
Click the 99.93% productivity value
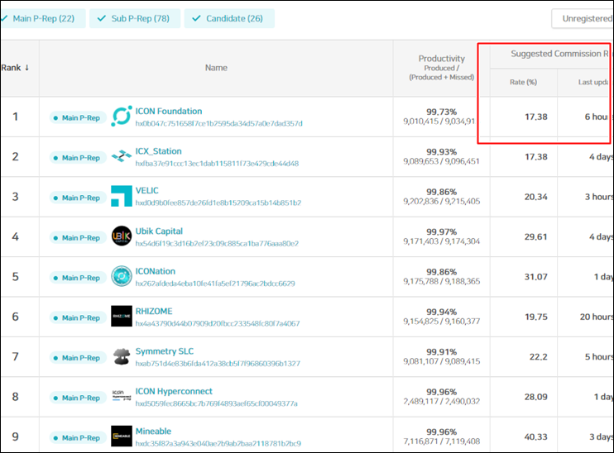[442, 152]
